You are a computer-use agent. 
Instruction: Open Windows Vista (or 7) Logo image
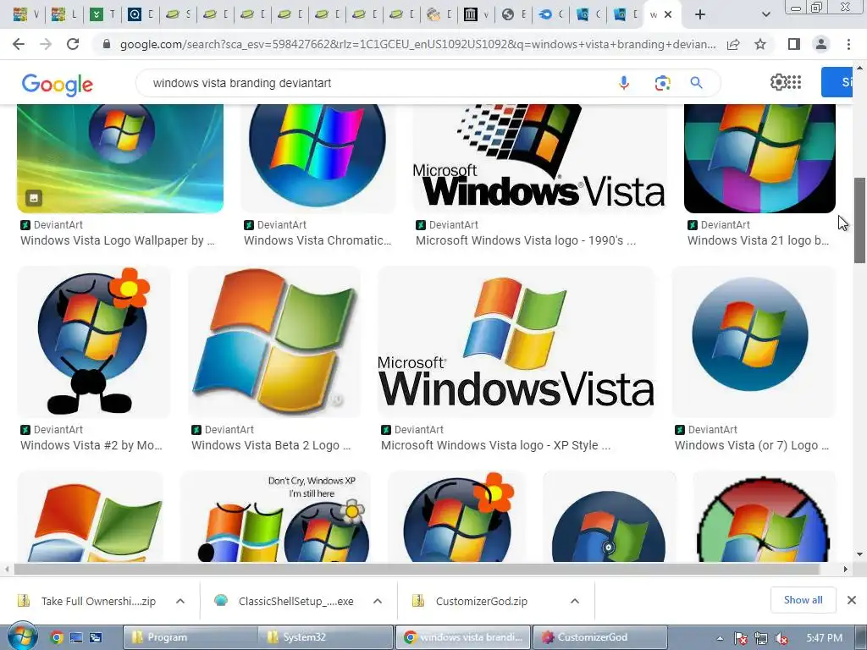(x=754, y=342)
